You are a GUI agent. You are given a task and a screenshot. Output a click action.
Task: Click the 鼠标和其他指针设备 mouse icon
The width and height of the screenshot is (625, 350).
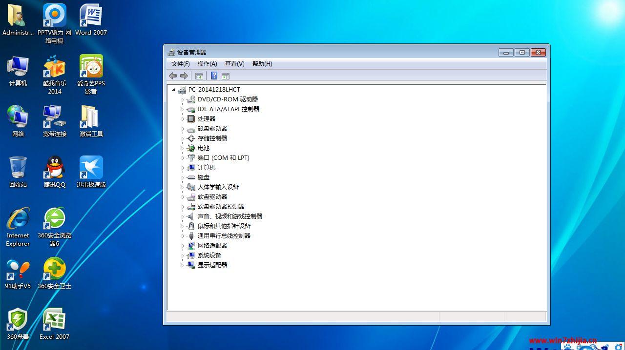[x=191, y=226]
